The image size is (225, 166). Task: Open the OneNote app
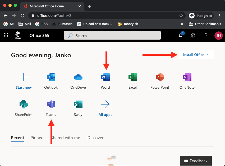pos(187,77)
